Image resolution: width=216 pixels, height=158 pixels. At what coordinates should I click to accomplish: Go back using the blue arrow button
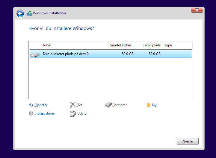20,13
